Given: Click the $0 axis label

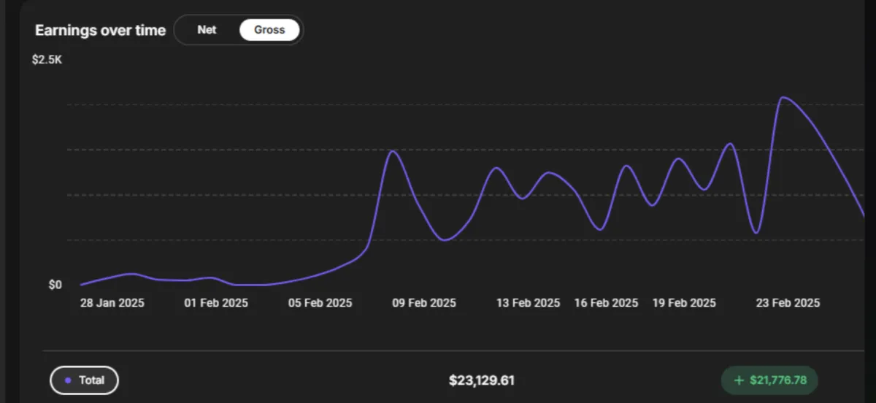Looking at the screenshot, I should (x=55, y=285).
